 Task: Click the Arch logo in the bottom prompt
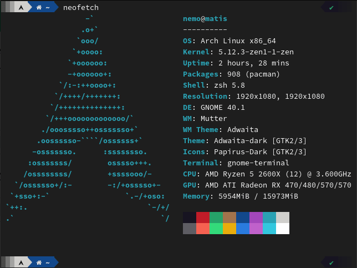pos(21,263)
